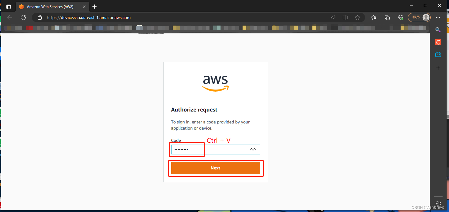Open the CSDN app in the sidebar
The image size is (449, 212).
tap(438, 42)
